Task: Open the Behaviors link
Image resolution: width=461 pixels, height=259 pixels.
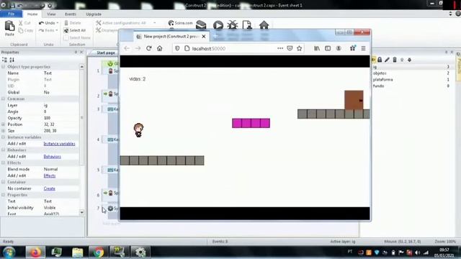Action: coord(53,157)
